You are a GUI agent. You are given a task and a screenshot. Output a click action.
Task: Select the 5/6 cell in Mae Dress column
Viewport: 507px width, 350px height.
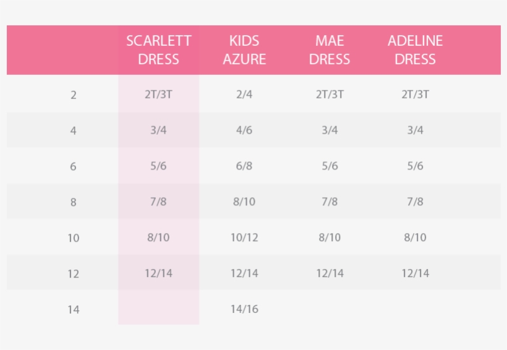pyautogui.click(x=330, y=166)
